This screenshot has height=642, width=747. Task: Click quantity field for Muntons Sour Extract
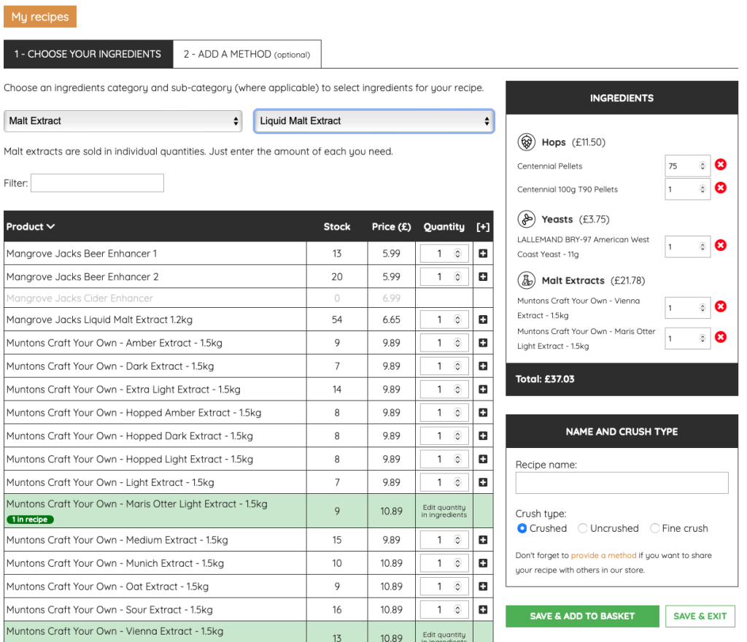[x=444, y=610]
